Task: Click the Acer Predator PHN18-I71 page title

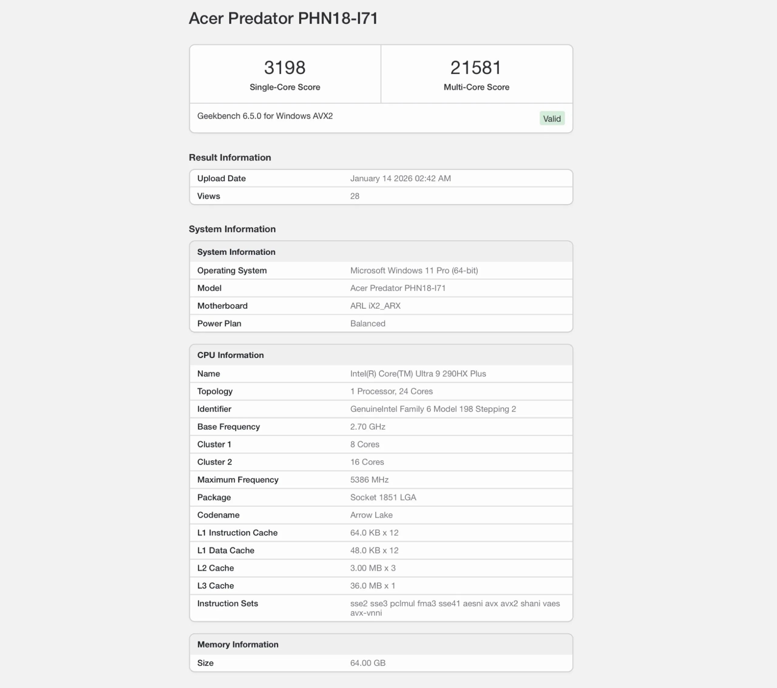Action: tap(283, 18)
